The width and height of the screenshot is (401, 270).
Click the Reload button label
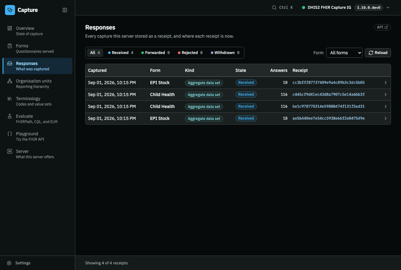click(x=381, y=53)
